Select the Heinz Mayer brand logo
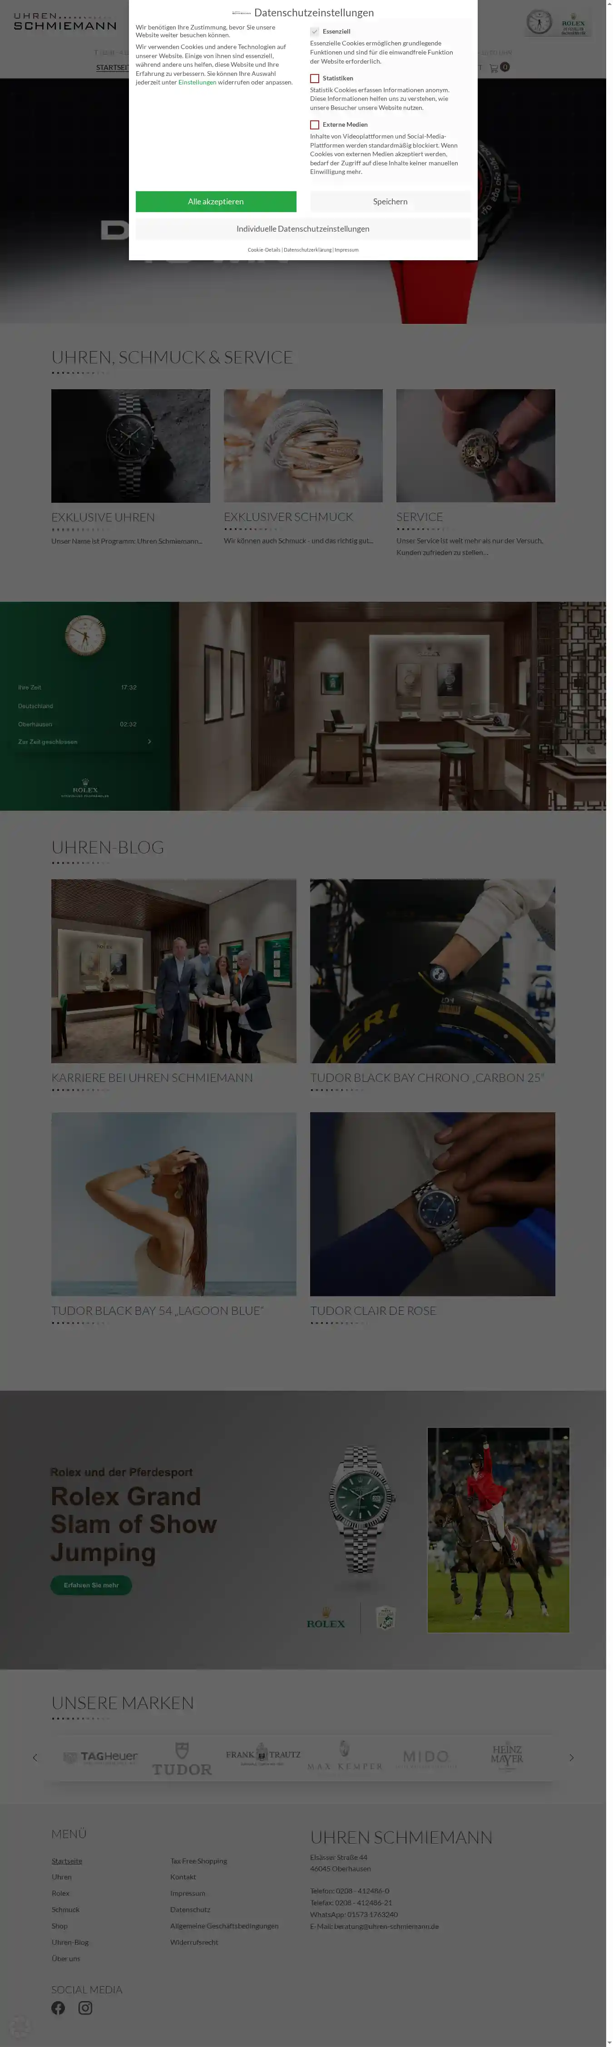The height and width of the screenshot is (2047, 613). coord(507,1755)
